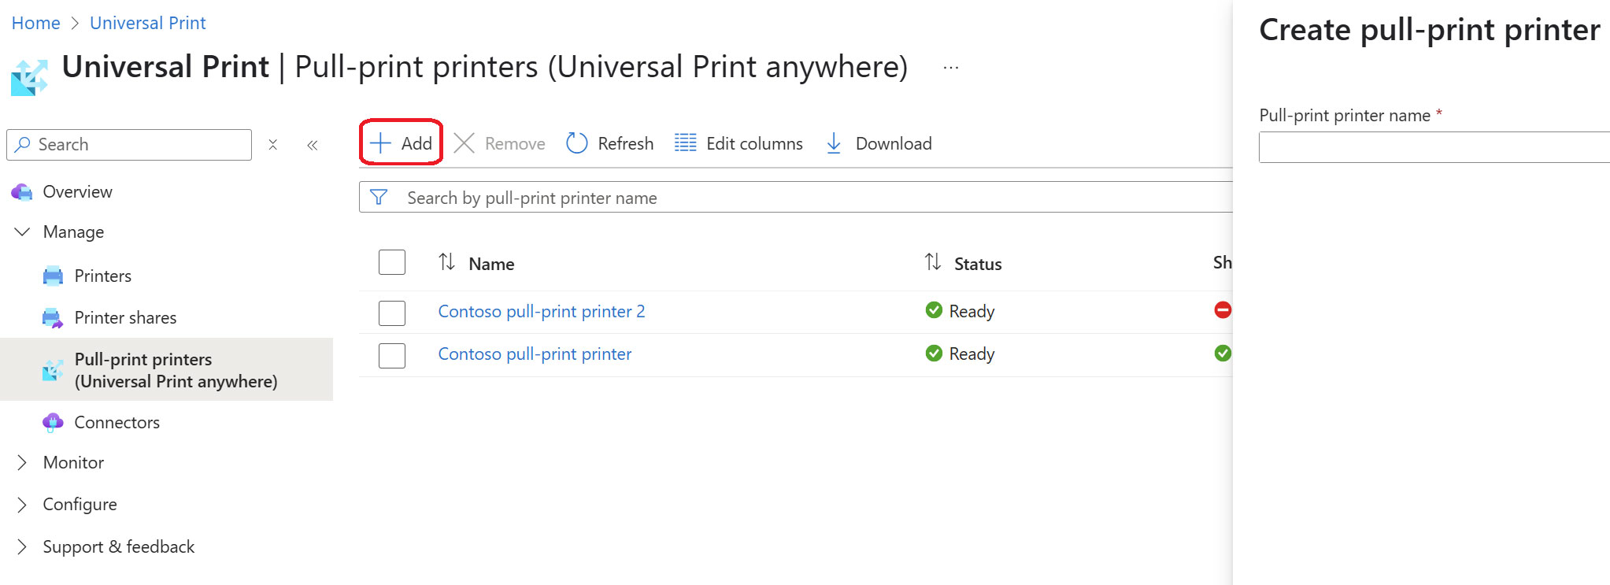Expand Support & feedback section

[23, 546]
